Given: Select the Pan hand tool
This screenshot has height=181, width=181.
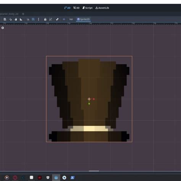Looking at the screenshot, I should 16,19.
